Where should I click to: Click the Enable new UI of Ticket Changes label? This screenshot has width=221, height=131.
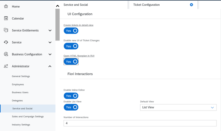(x=81, y=40)
